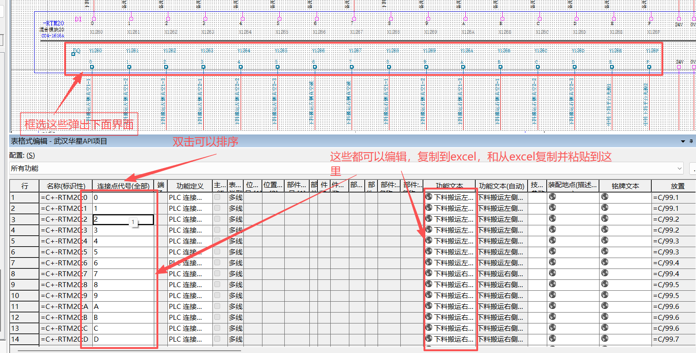Select connection point cell with value 2
The image size is (696, 353).
click(123, 219)
